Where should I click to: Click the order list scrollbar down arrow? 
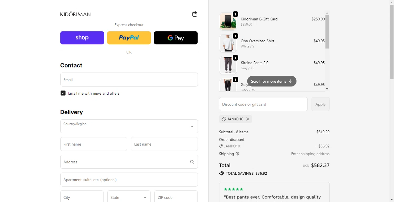327,89
